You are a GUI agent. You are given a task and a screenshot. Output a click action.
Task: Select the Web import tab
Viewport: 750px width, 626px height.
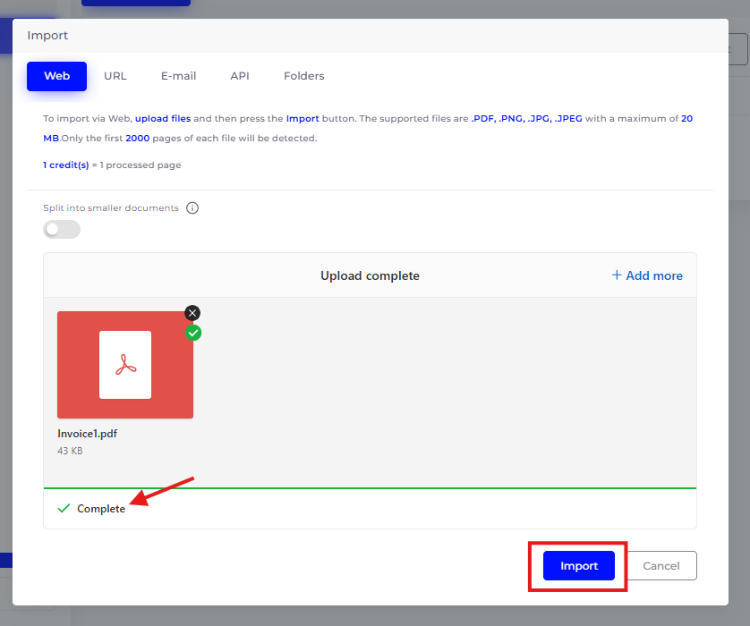tap(56, 76)
